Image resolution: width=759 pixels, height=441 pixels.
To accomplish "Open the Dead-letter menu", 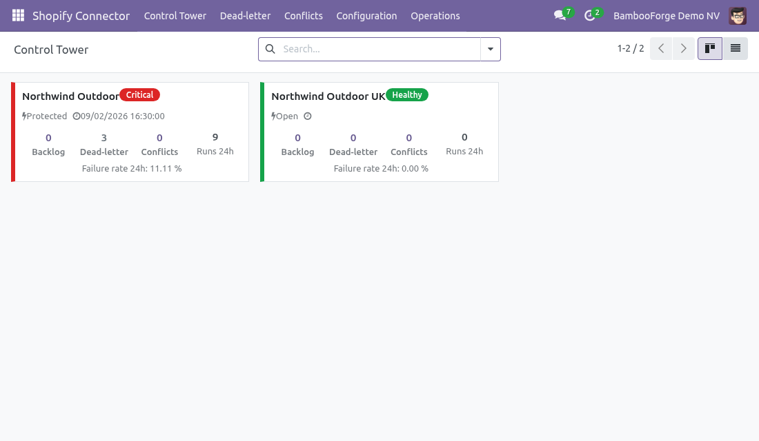I will 246,15.
